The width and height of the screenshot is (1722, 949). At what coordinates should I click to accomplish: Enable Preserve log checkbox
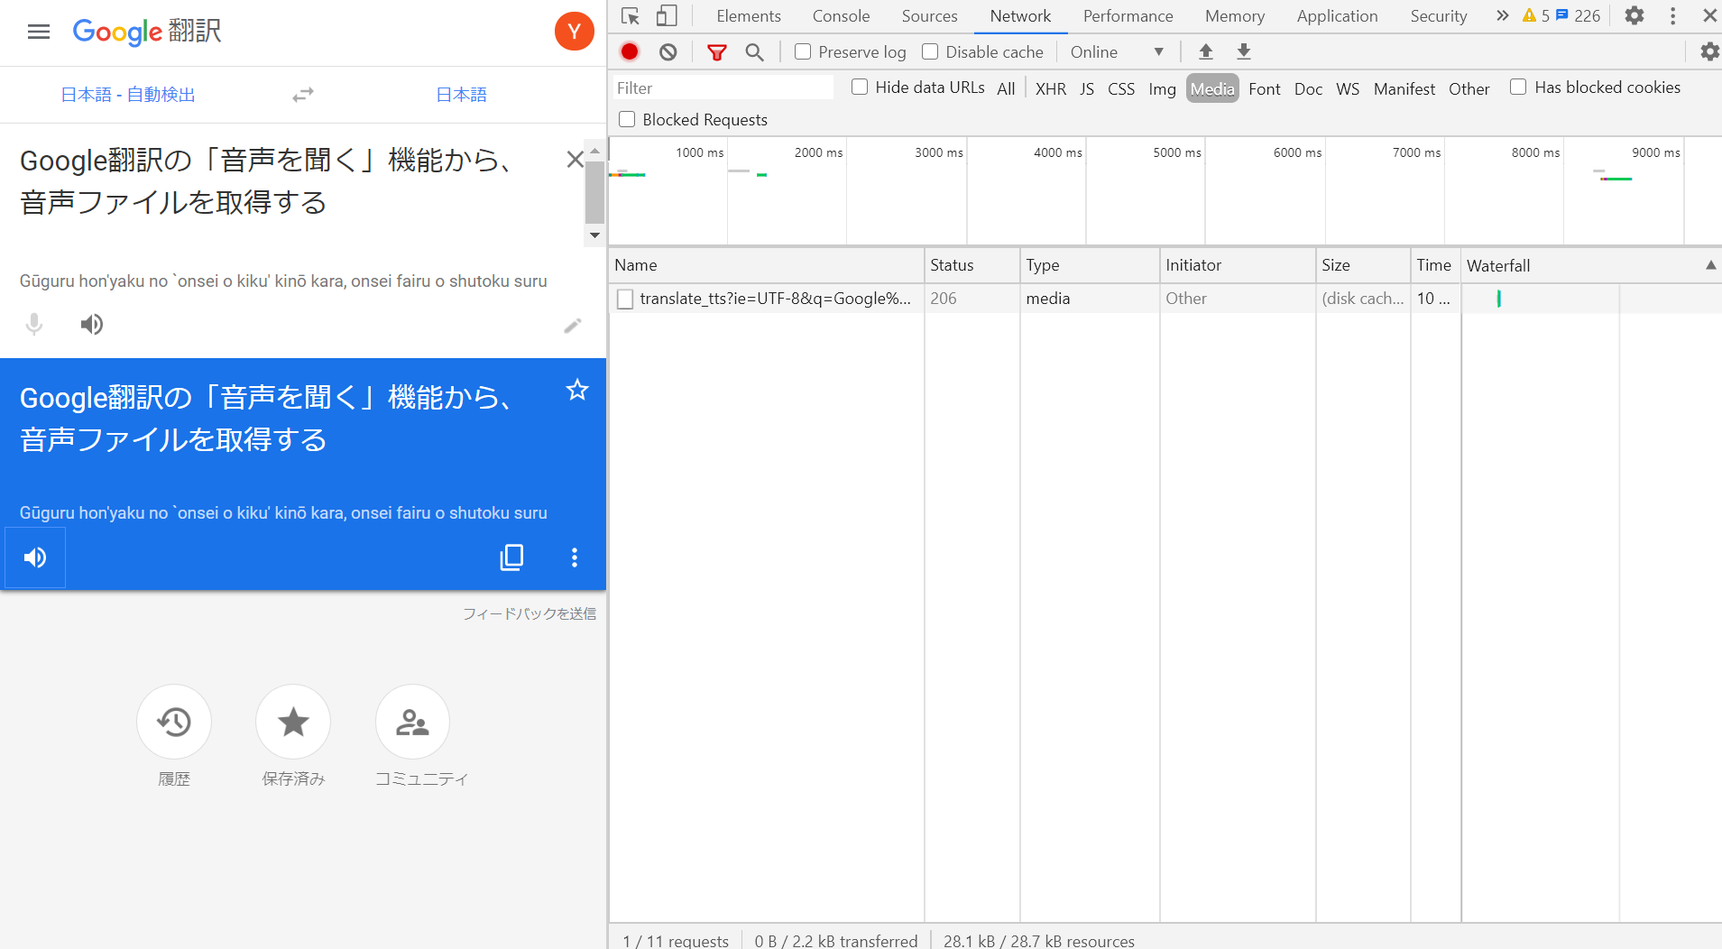(x=803, y=52)
